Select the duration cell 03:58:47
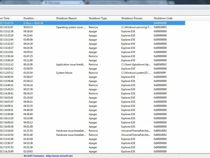Viewport: 210px width, 158px height. 28,77
